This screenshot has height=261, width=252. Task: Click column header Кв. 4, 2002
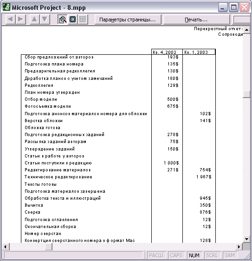167,52
